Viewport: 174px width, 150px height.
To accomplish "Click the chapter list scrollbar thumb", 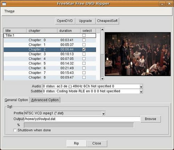I will click(102, 43).
